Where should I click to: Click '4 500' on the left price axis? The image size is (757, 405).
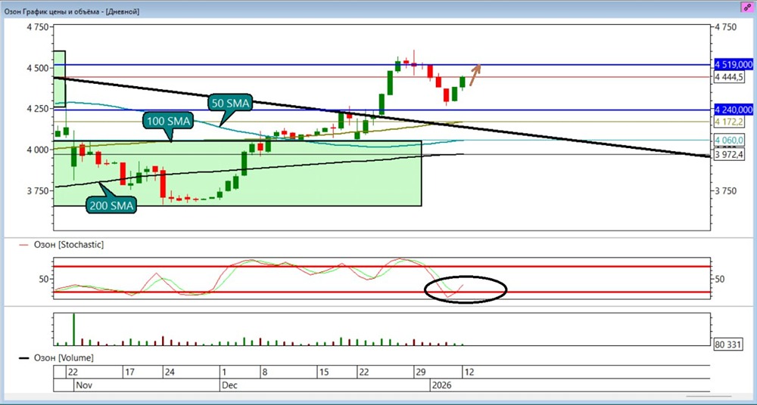point(38,68)
